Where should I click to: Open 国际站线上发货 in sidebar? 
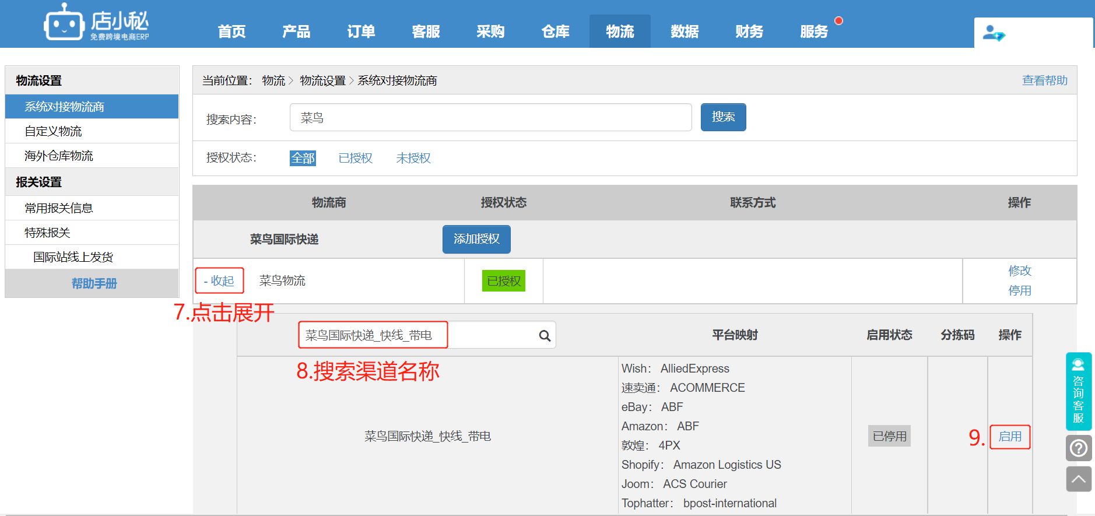92,257
